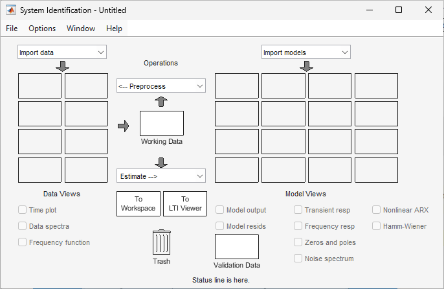This screenshot has width=444, height=289.
Task: Click the right arrow beside Working Data
Action: pos(124,126)
